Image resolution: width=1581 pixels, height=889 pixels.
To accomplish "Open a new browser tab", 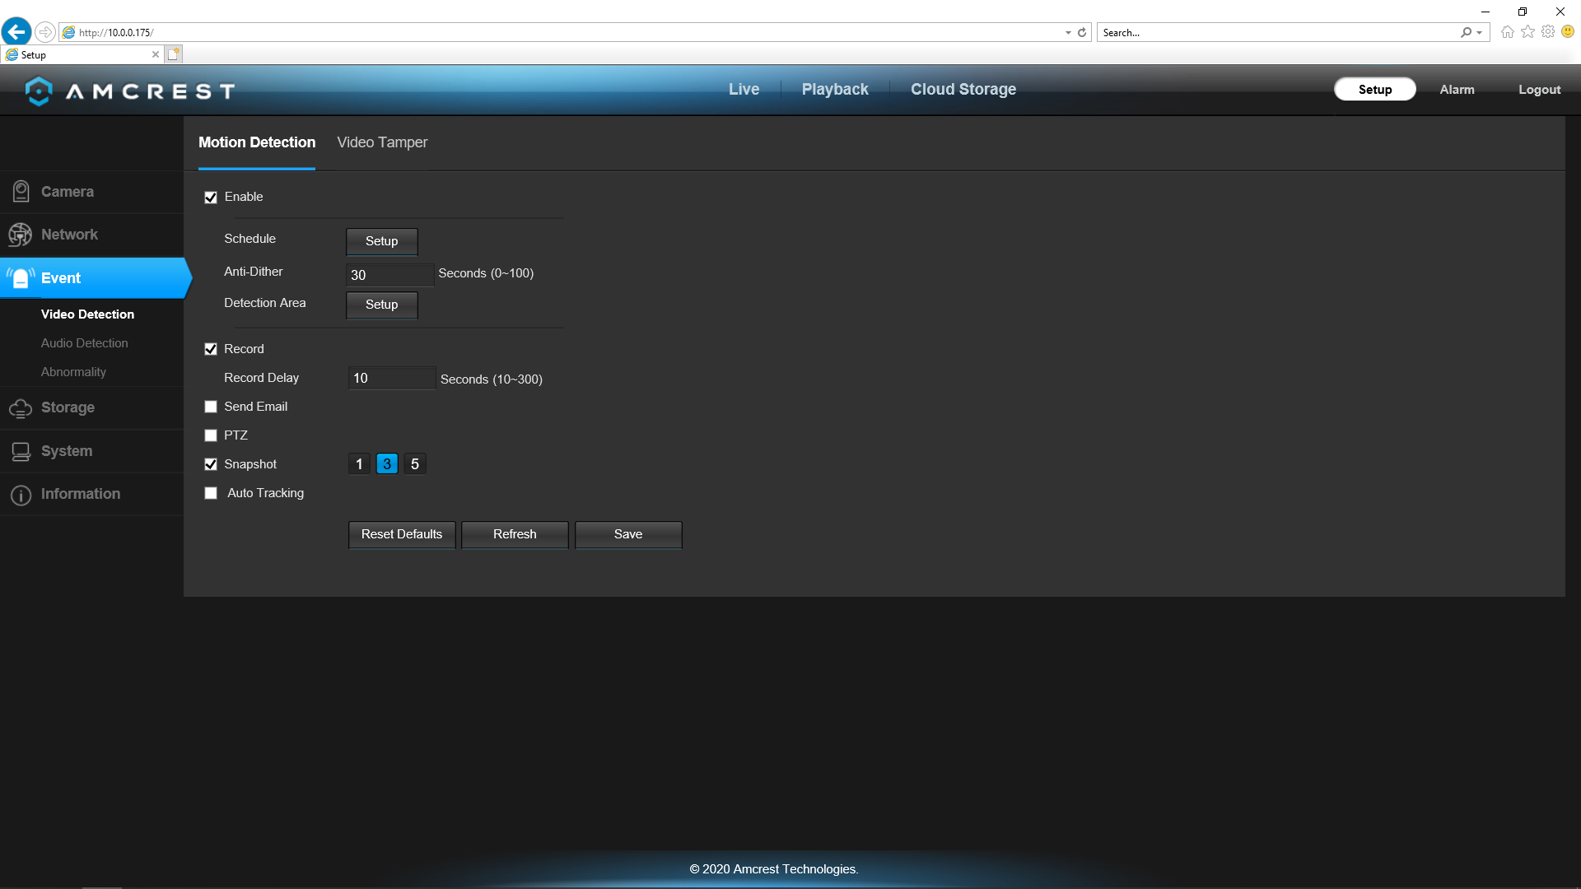I will point(173,54).
